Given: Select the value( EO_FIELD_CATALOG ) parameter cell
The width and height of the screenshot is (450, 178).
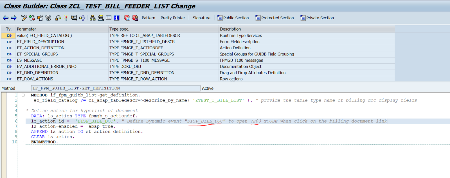Looking at the screenshot, I should 62,36.
